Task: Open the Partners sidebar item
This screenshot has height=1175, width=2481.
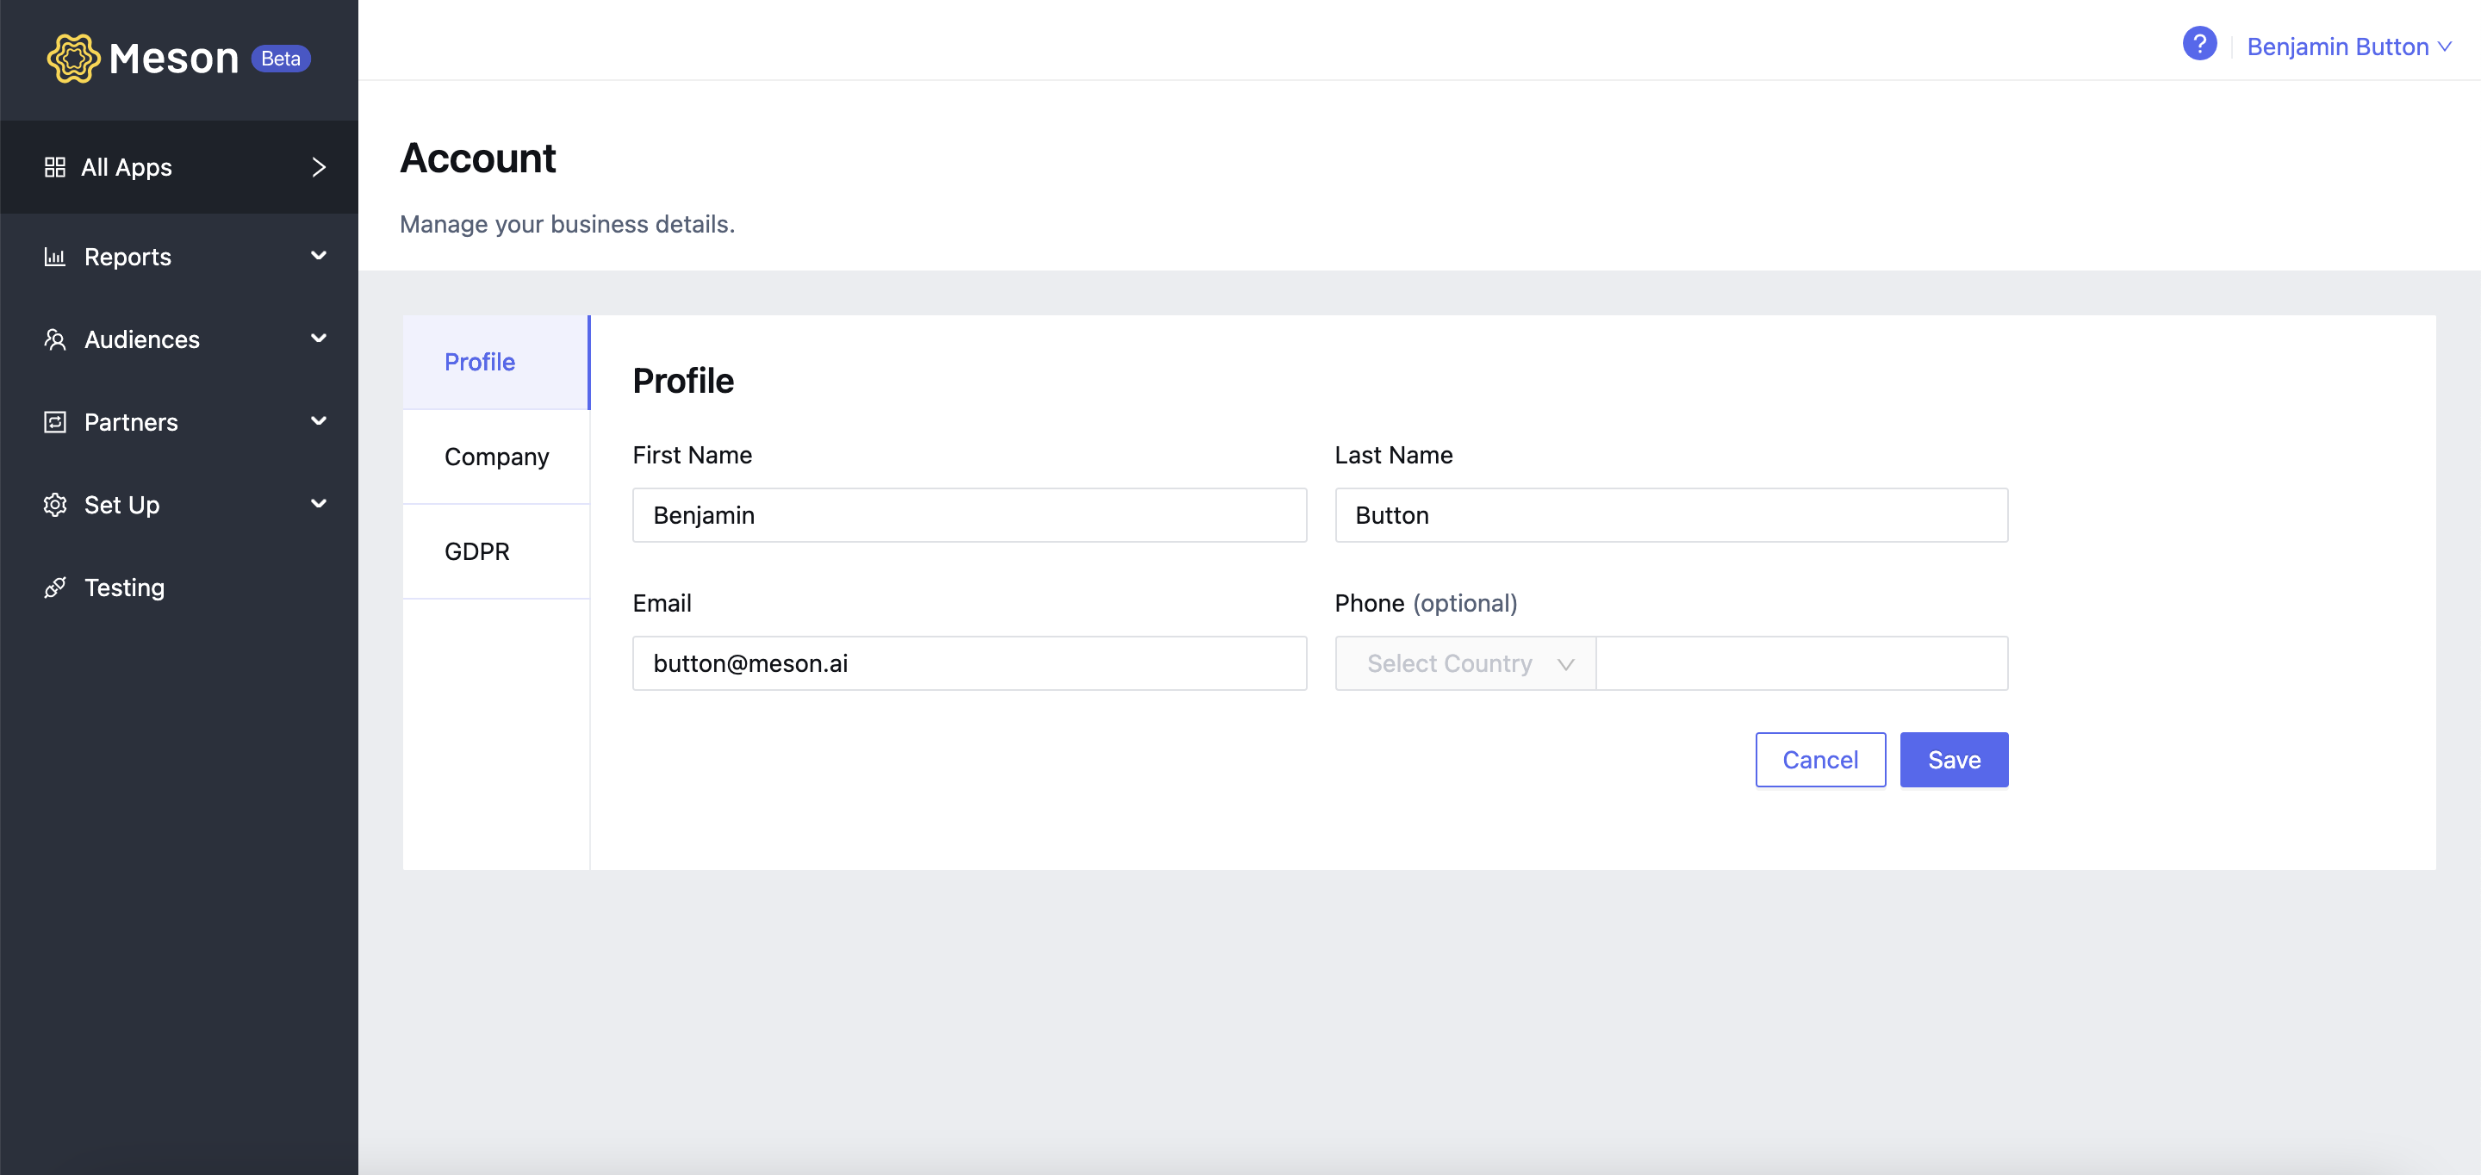Action: pyautogui.click(x=179, y=423)
